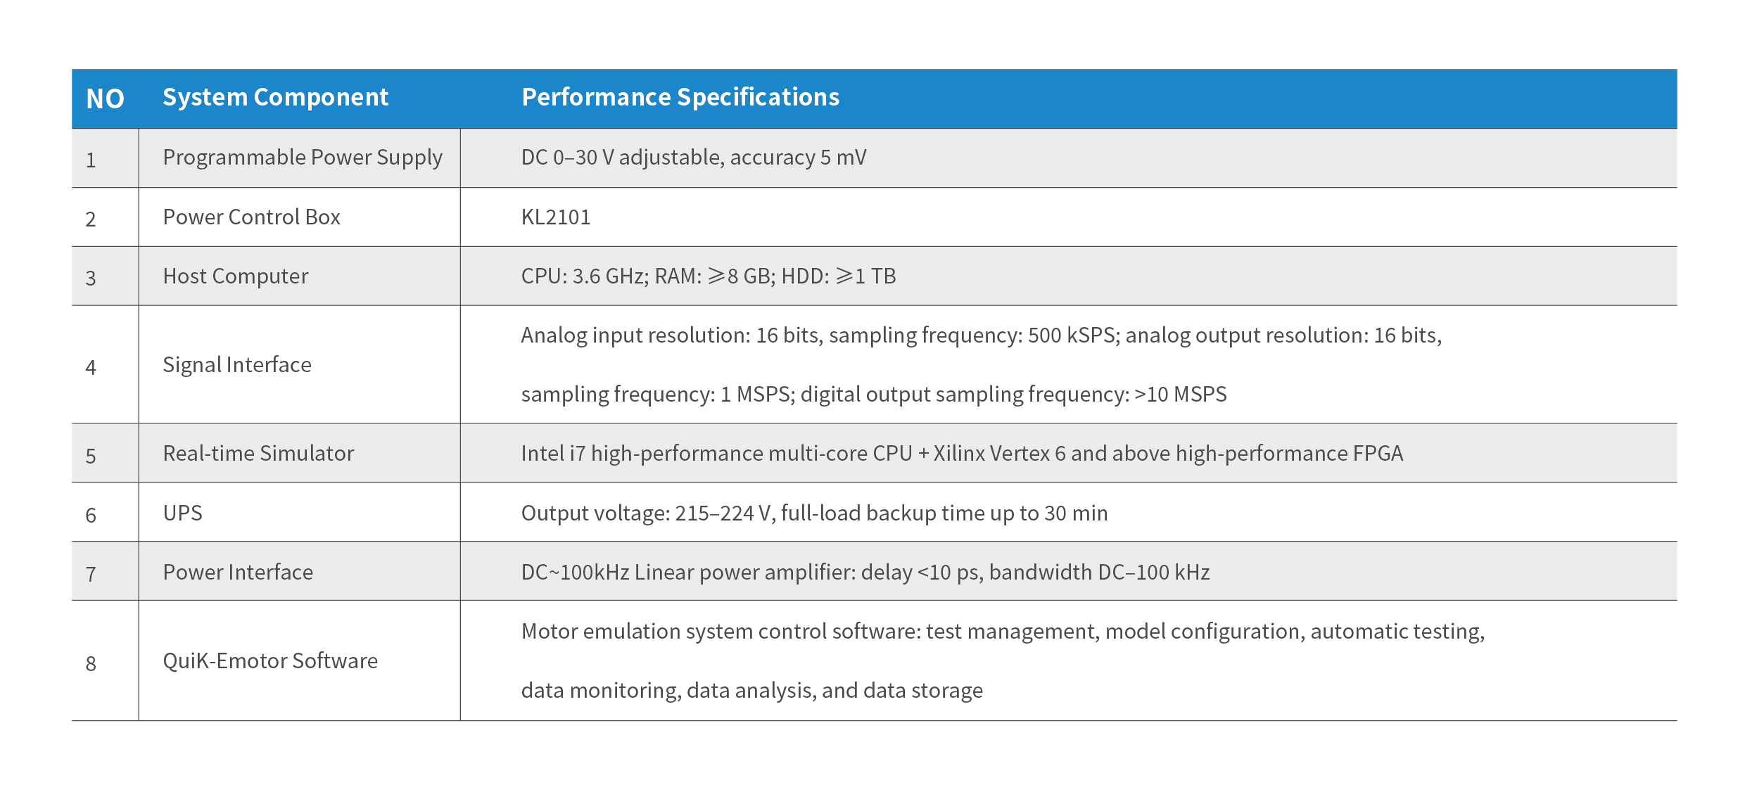Click the Performance Specifications column header
The image size is (1745, 792).
(x=680, y=97)
